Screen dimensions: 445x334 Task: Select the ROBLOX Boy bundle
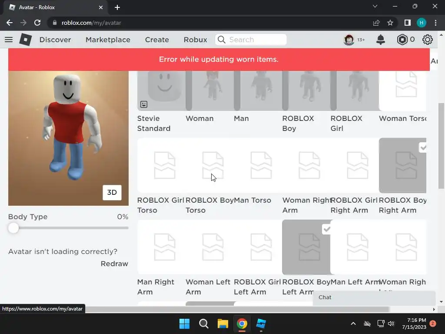pyautogui.click(x=306, y=91)
